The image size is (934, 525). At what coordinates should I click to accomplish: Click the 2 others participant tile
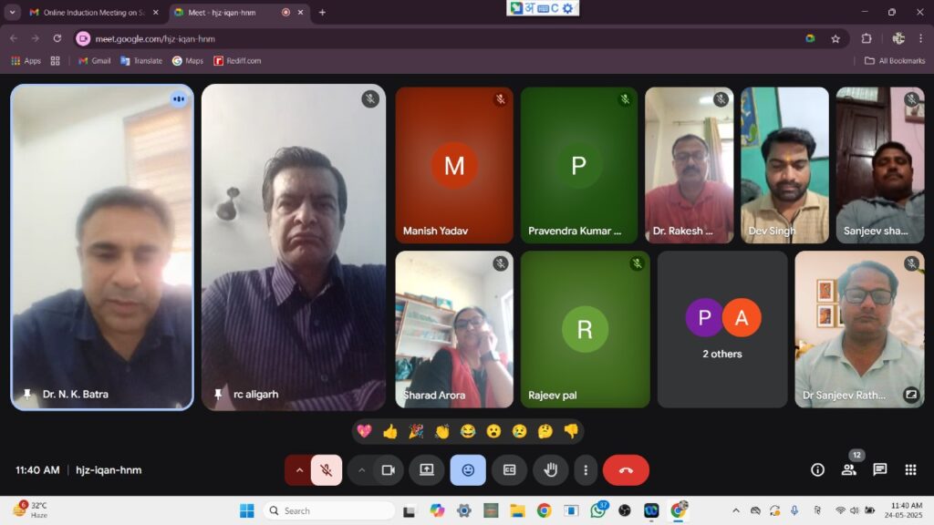click(722, 329)
